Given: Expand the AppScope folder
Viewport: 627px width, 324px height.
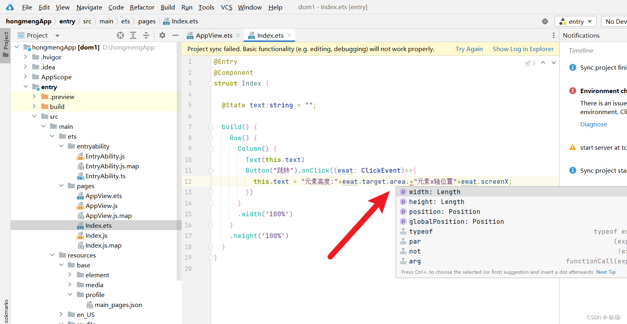Looking at the screenshot, I should [x=25, y=77].
